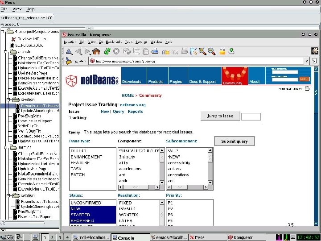
Task: Select FIXED in Resolution list
Action: (x=139, y=203)
